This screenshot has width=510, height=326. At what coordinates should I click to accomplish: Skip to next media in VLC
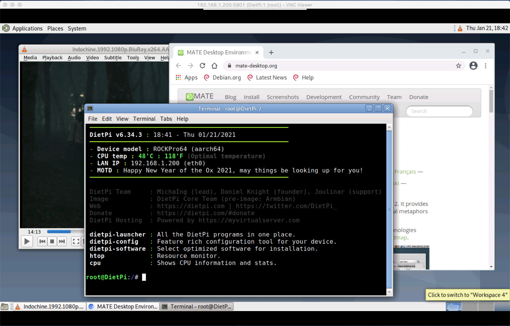pyautogui.click(x=62, y=241)
